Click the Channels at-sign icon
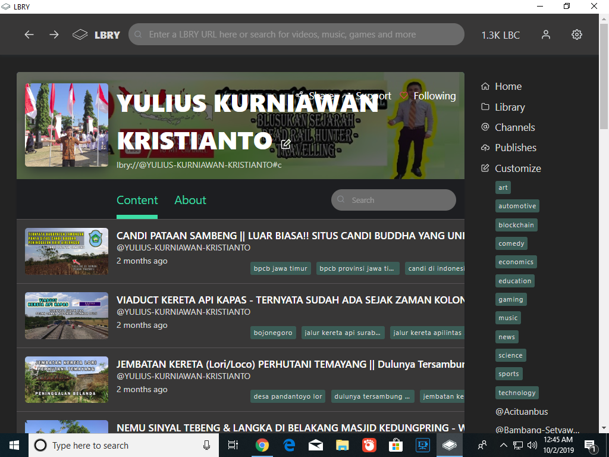The height and width of the screenshot is (457, 609). [485, 127]
